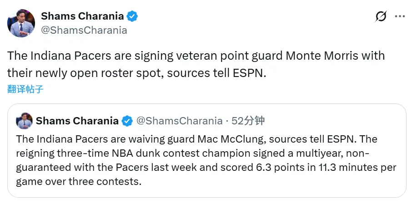Click the small avatar in the quoted post
This screenshot has width=417, height=205.
click(x=24, y=121)
